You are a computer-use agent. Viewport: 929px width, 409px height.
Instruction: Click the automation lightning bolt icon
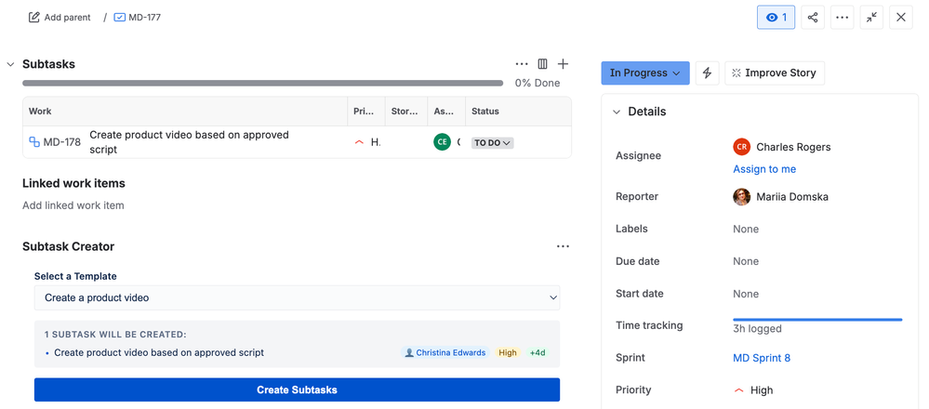[707, 73]
